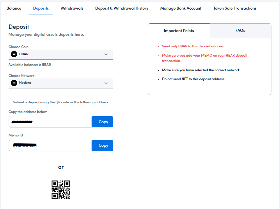Open the Withdrawals tab
This screenshot has width=280, height=209.
(72, 8)
